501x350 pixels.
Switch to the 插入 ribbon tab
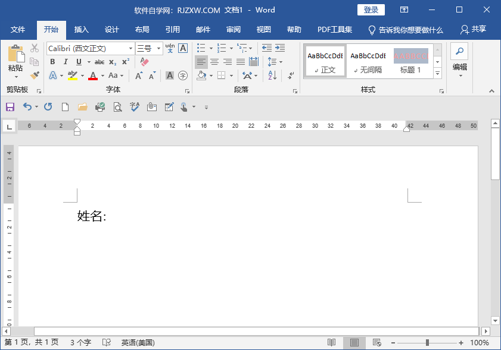81,29
